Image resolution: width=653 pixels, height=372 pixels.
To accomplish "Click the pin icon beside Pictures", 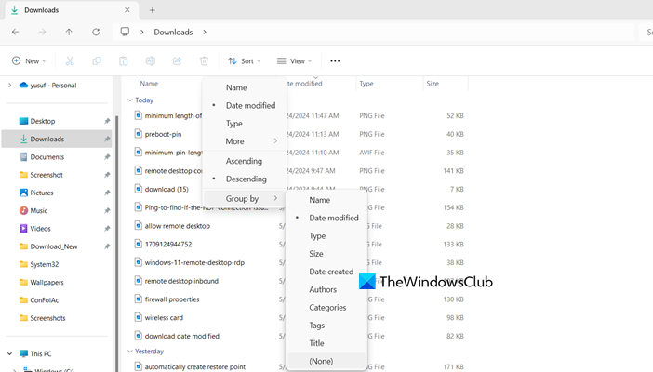I will [107, 193].
